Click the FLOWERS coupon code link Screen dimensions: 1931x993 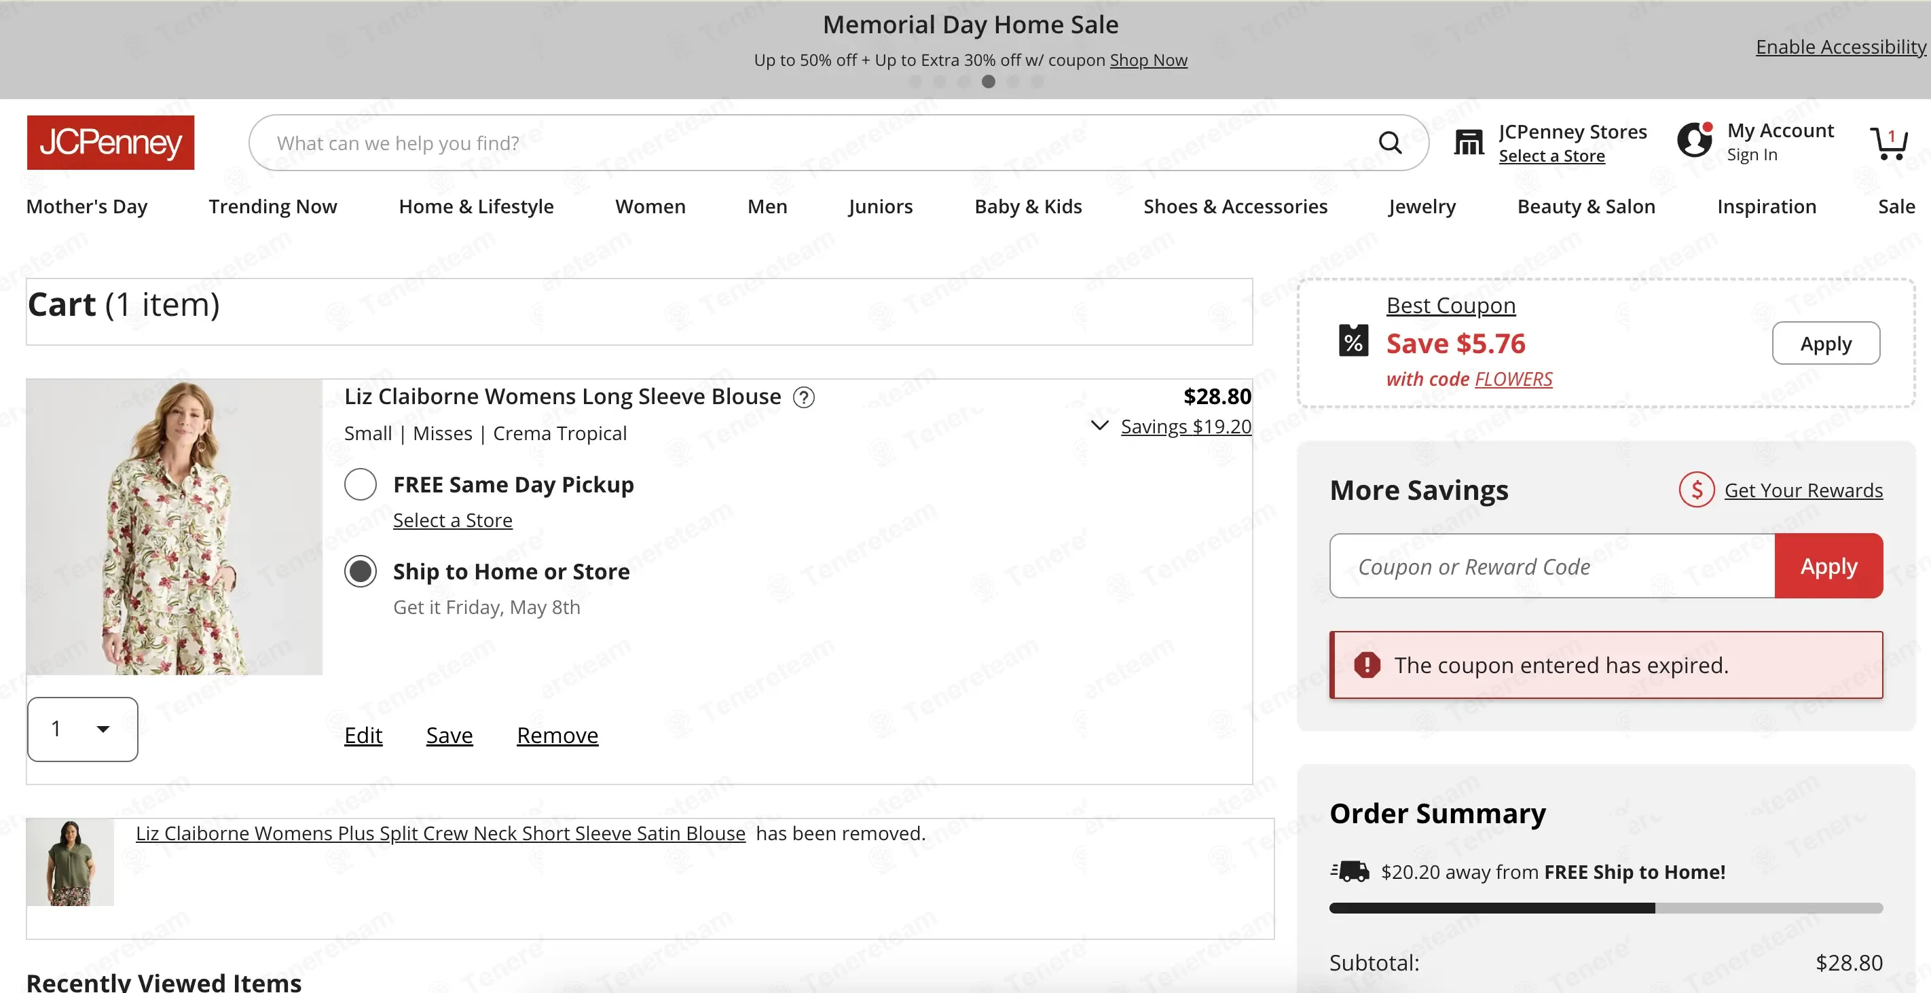(x=1513, y=379)
